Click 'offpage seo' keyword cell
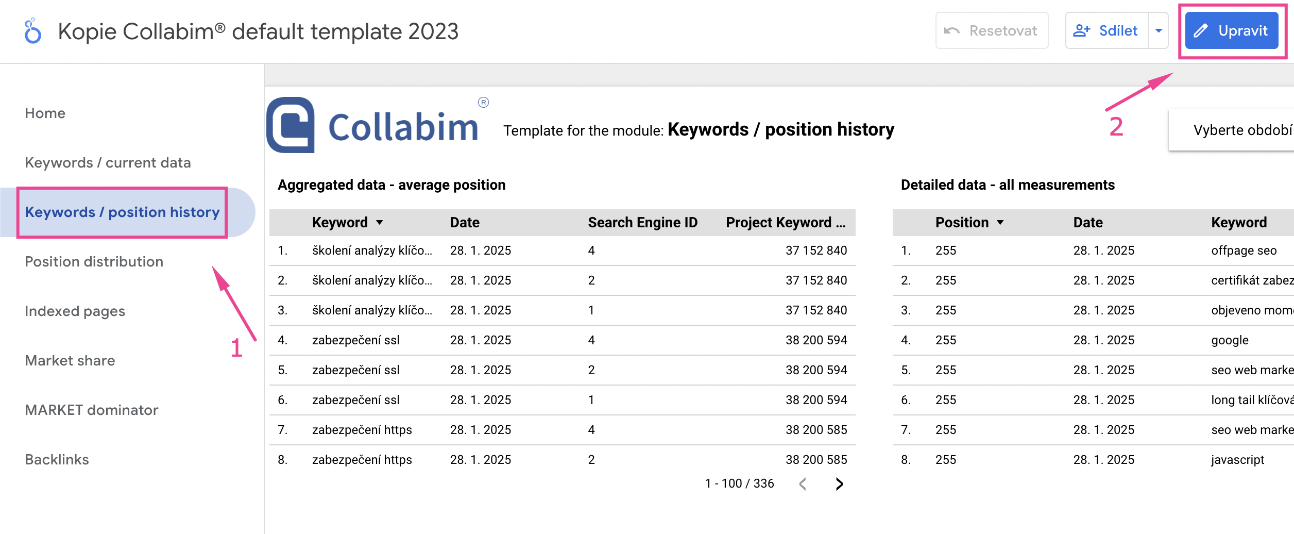Screen dimensions: 1294x534 [1244, 251]
